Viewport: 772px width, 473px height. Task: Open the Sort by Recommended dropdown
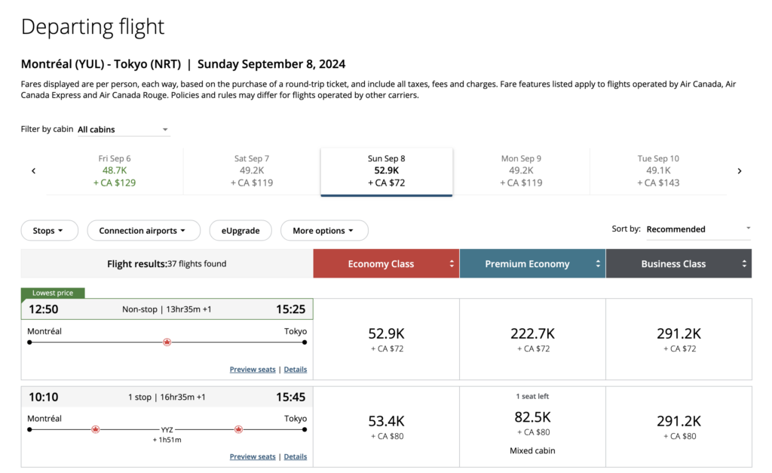pyautogui.click(x=698, y=229)
